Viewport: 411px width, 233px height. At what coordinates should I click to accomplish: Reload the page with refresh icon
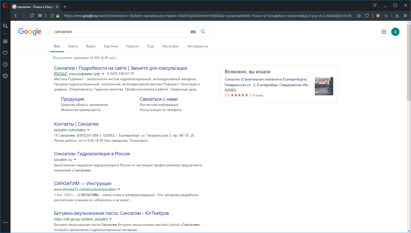pyautogui.click(x=32, y=16)
